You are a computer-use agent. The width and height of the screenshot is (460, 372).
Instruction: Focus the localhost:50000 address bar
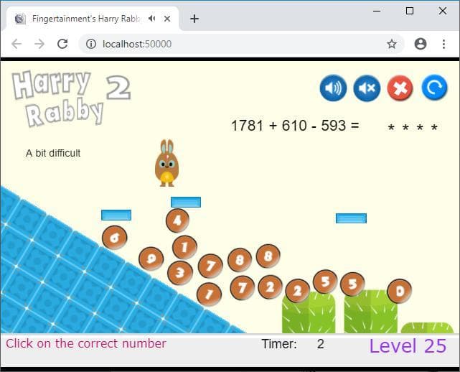tap(240, 44)
